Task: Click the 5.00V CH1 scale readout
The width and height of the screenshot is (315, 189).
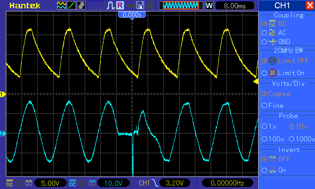Action: click(x=50, y=183)
